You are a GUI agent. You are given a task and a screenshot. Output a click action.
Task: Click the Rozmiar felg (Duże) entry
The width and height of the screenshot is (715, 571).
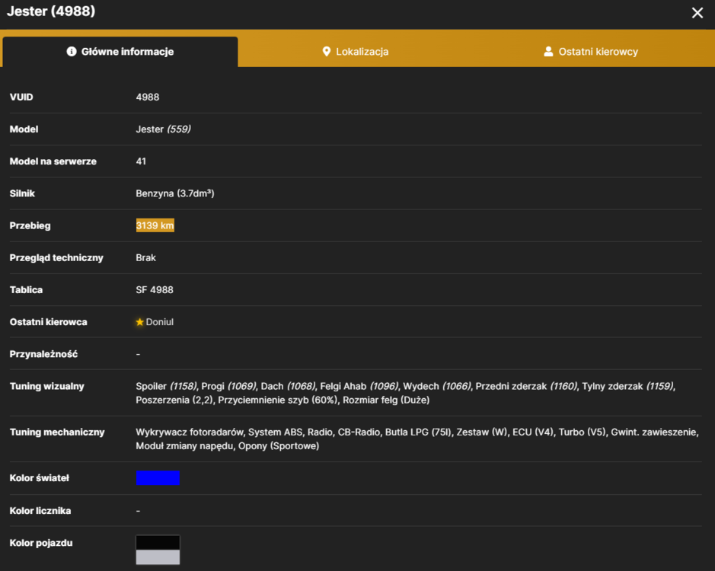click(386, 400)
